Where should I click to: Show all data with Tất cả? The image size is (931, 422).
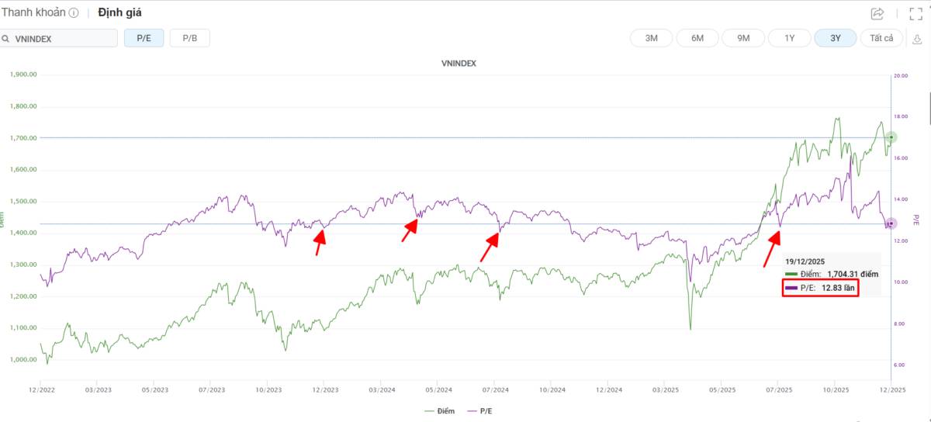[x=881, y=38]
